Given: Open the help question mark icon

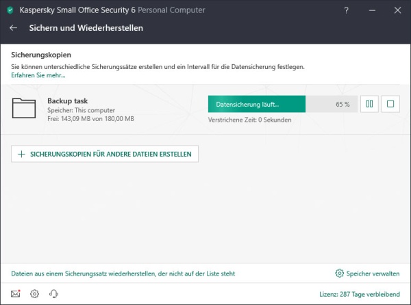Looking at the screenshot, I should pyautogui.click(x=346, y=10).
